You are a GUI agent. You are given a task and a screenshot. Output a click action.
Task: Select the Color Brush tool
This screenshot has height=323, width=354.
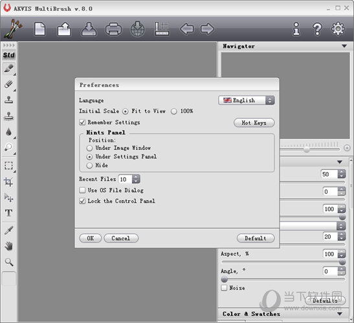pyautogui.click(x=9, y=68)
